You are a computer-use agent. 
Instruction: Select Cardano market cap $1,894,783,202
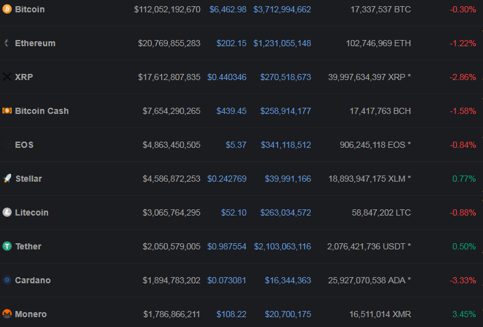pos(172,281)
